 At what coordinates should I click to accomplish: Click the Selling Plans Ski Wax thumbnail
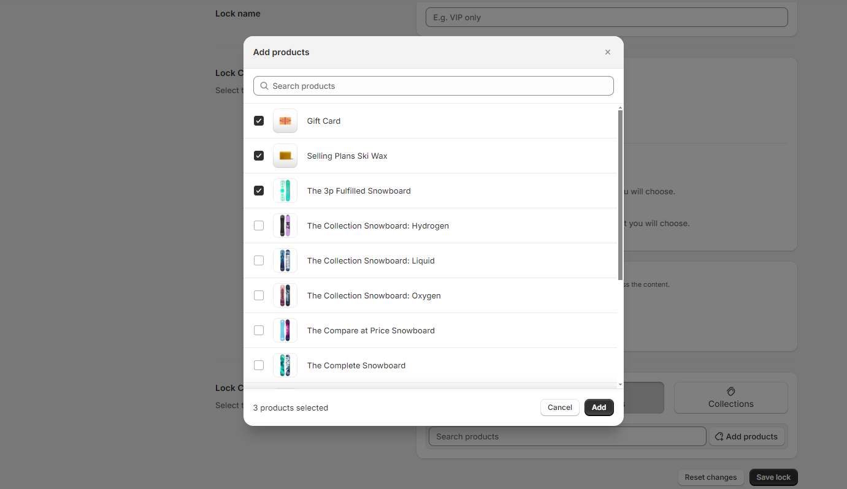coord(285,156)
